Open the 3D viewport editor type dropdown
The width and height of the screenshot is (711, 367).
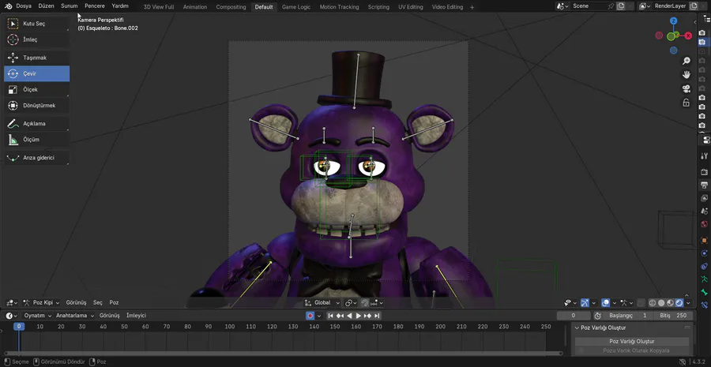coord(11,302)
